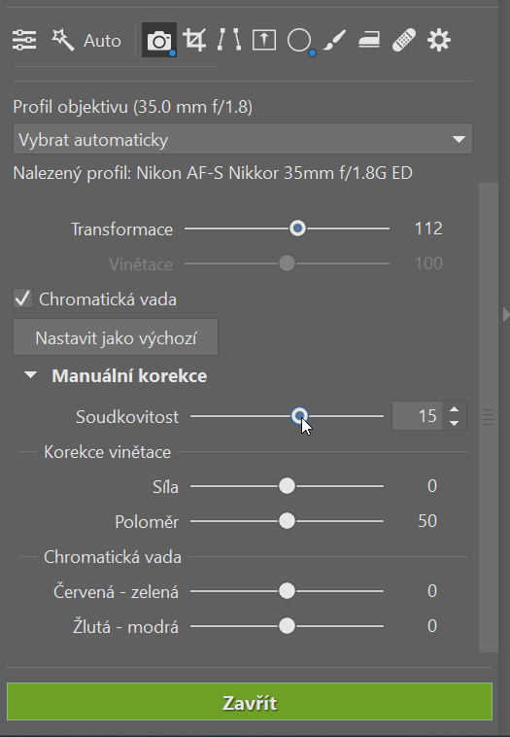
Task: Select the Crop tool
Action: click(194, 41)
